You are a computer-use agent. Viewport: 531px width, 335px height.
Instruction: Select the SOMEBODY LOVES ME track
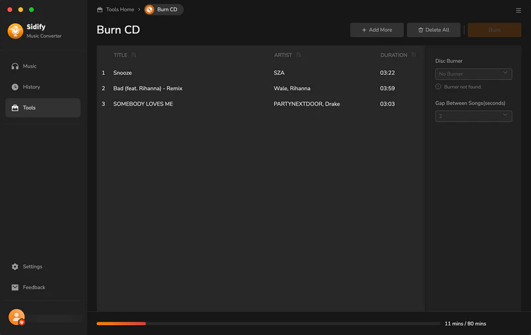[x=260, y=104]
